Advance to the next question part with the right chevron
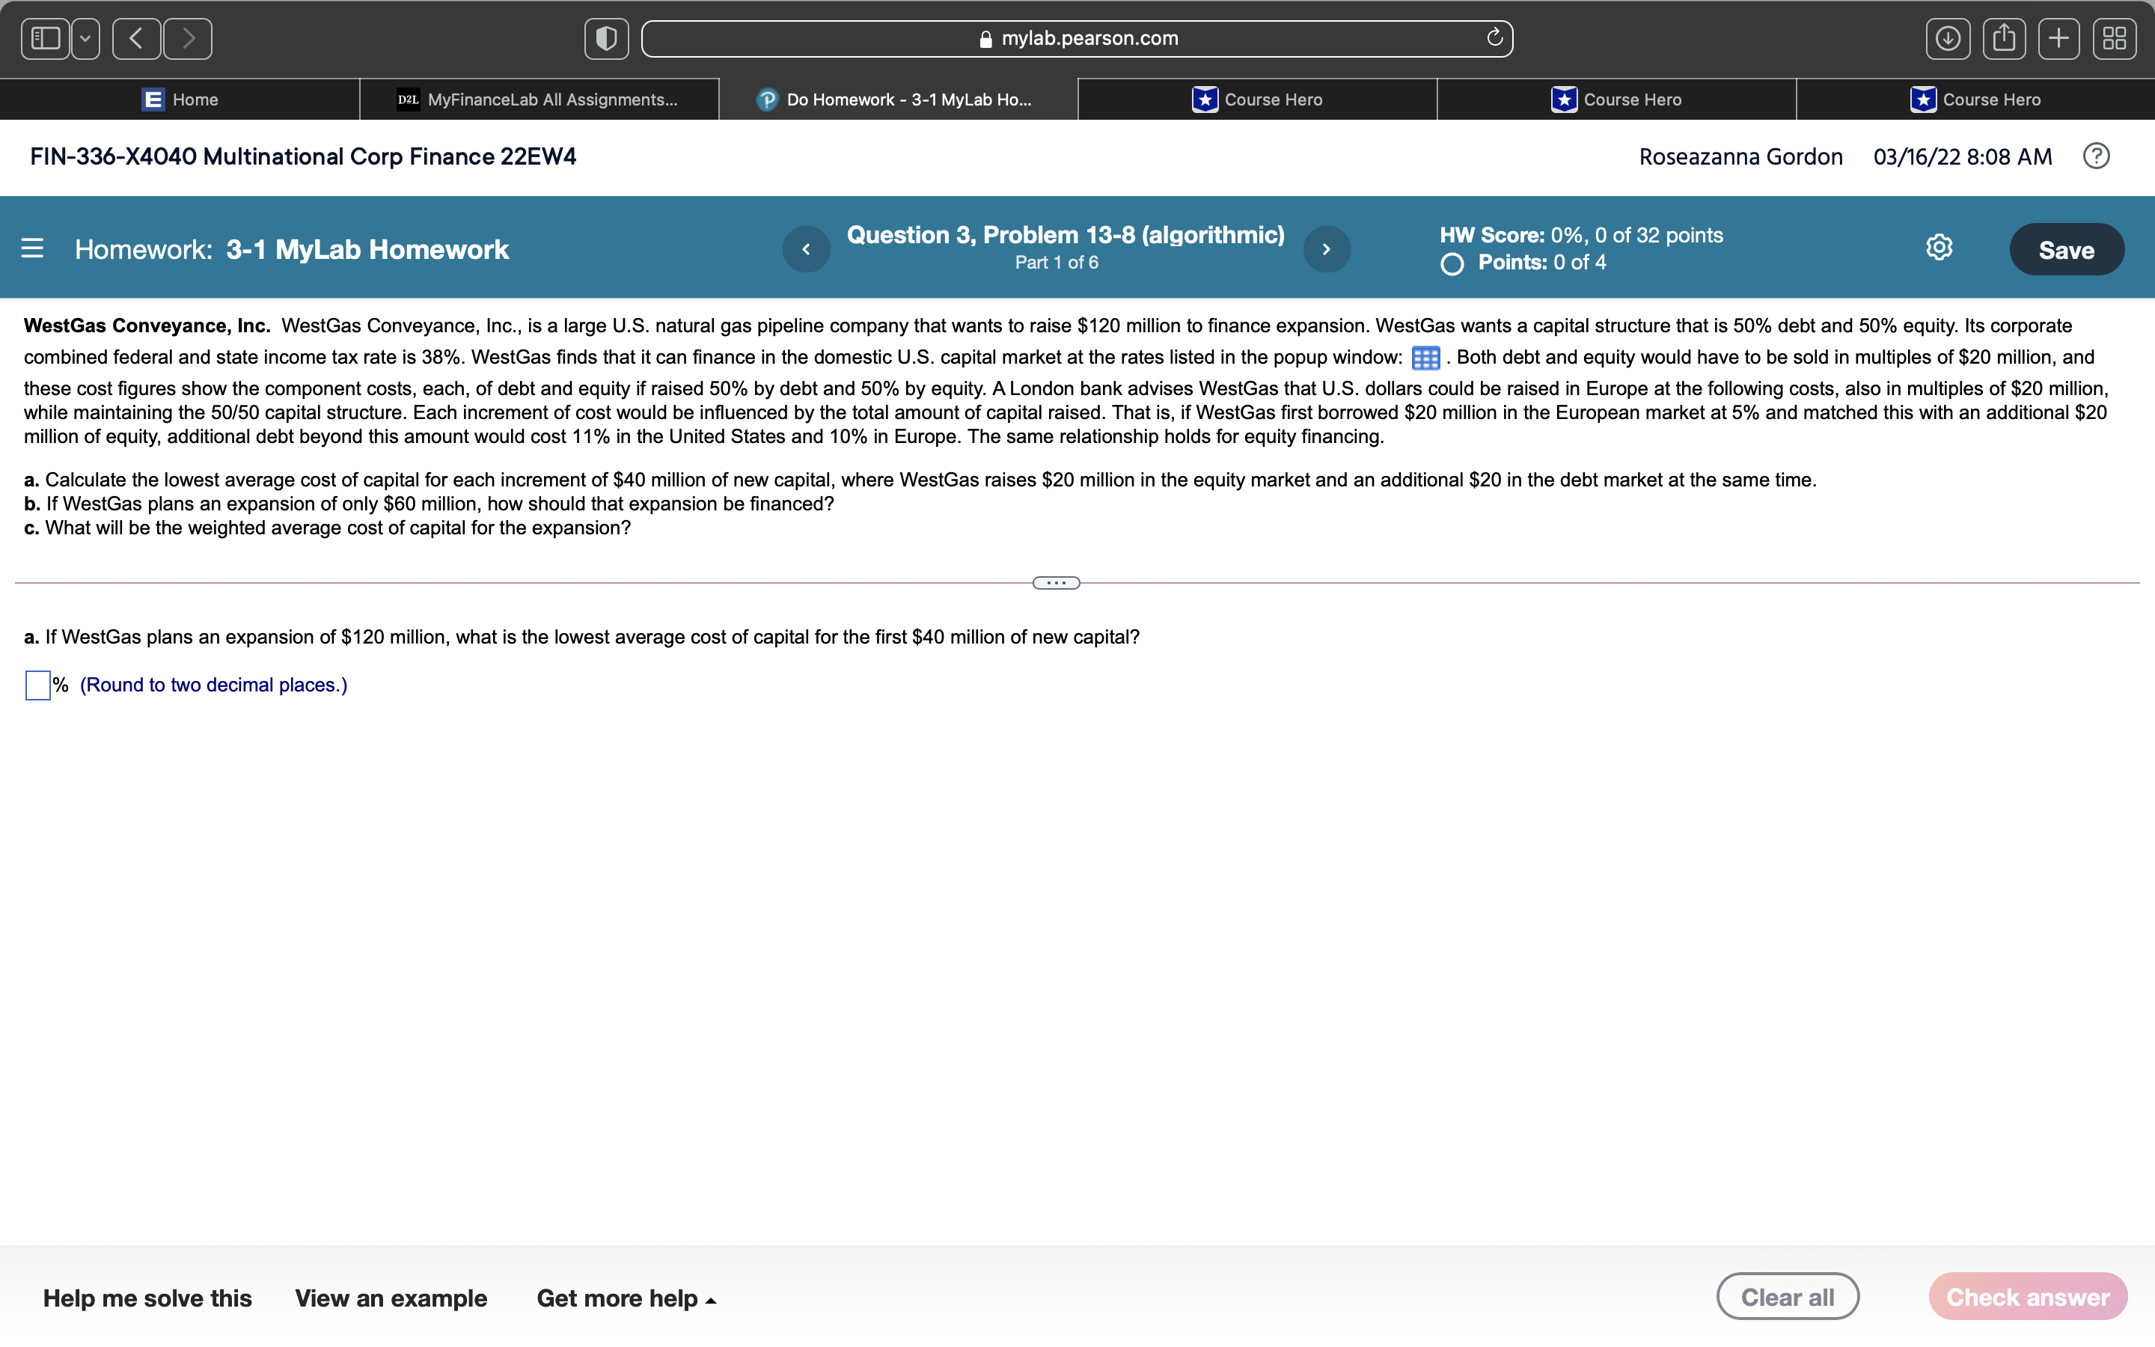 [1326, 248]
